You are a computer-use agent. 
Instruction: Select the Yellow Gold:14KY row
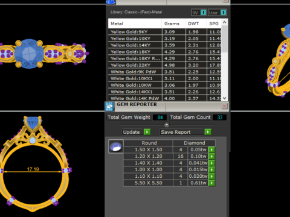165,45
